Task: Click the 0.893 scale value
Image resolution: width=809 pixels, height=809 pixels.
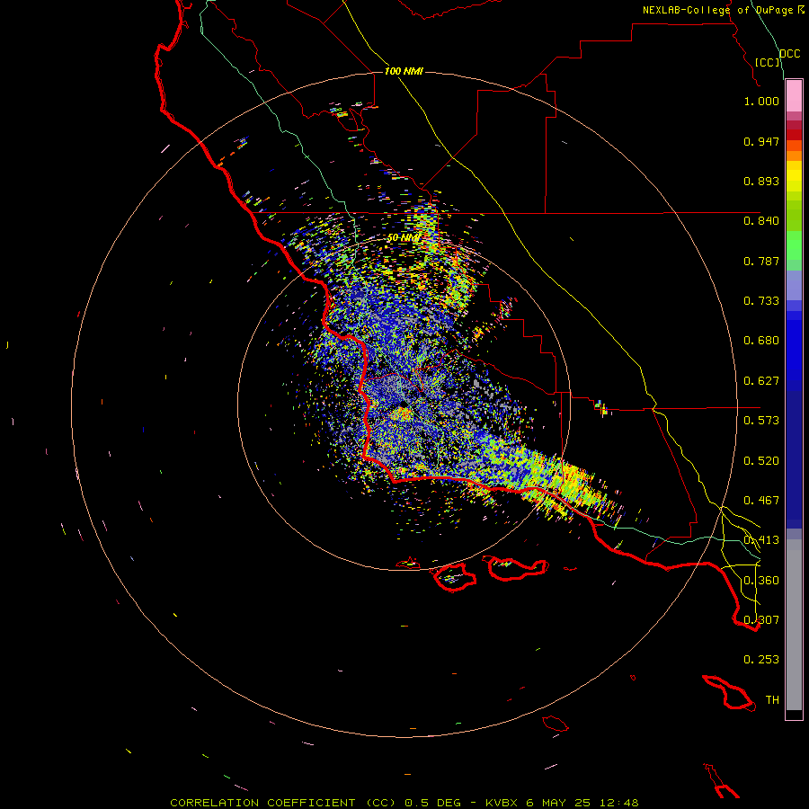Action: (x=761, y=181)
